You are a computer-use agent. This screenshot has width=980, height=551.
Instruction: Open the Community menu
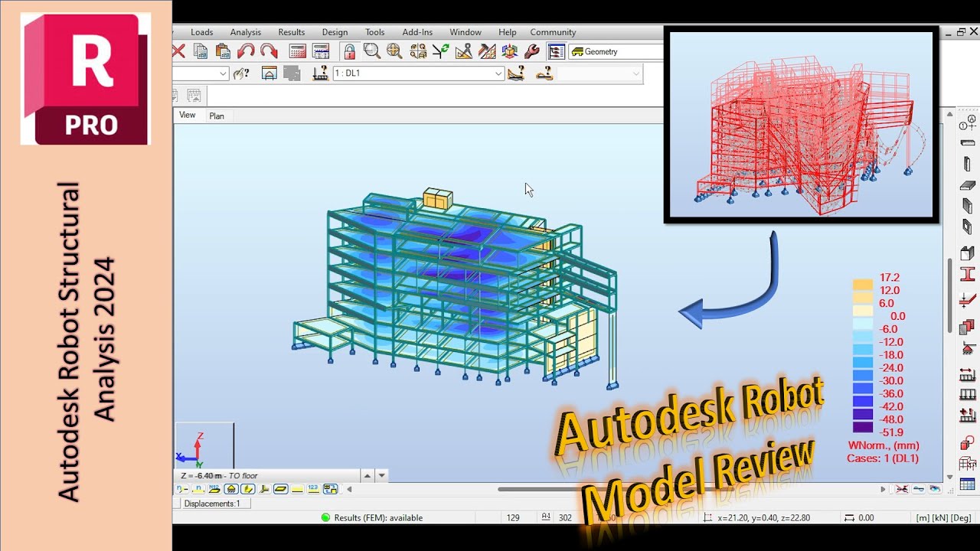click(x=553, y=32)
